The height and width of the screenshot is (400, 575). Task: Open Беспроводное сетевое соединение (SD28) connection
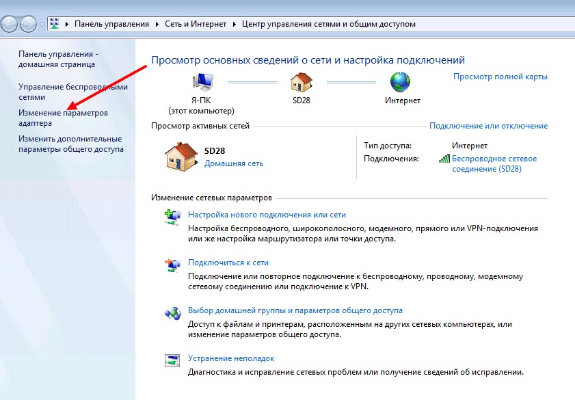click(494, 163)
